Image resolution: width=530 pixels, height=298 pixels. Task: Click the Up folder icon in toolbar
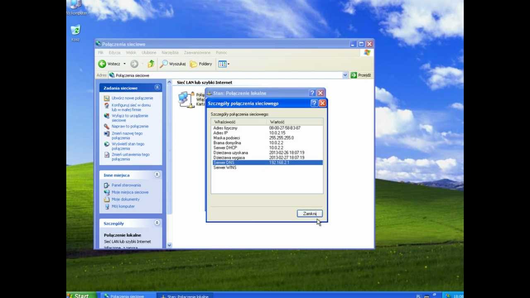point(151,64)
